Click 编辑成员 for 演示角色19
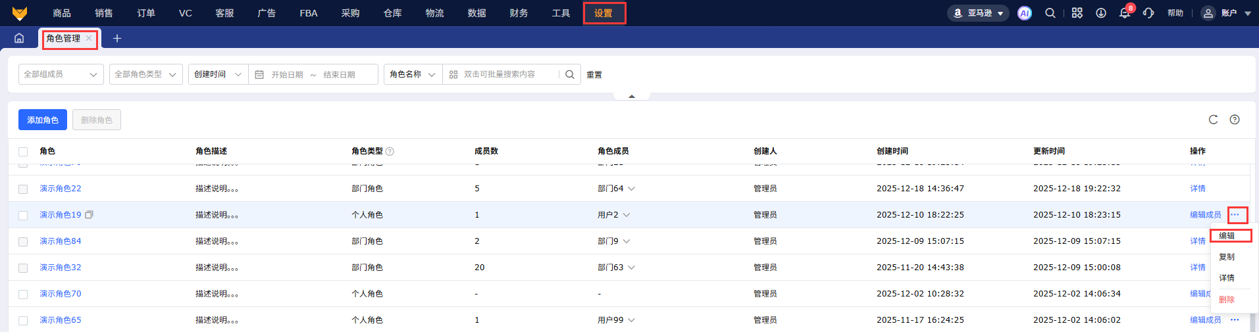The height and width of the screenshot is (332, 1259). (x=1206, y=215)
